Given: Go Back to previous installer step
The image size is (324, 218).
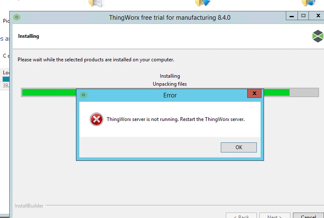Looking at the screenshot, I should 241,215.
